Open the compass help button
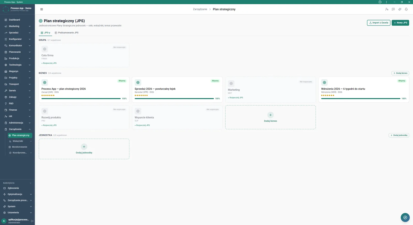413x225 pixels. tap(405, 218)
